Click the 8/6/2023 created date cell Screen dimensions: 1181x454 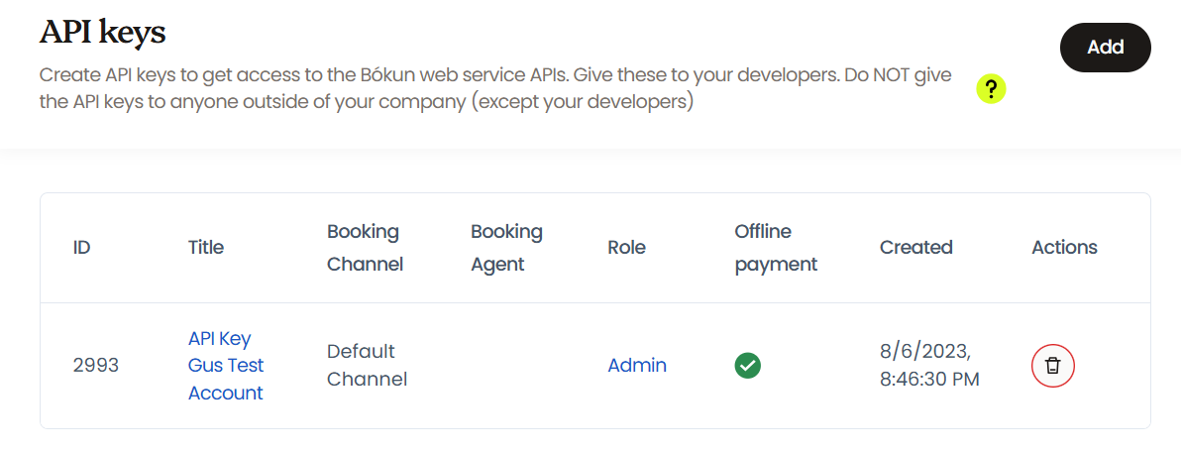(929, 366)
